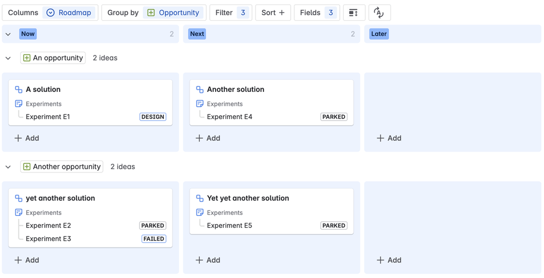Collapse the 'Another opportunity' group
Screen dimensions: 544x278
8,166
